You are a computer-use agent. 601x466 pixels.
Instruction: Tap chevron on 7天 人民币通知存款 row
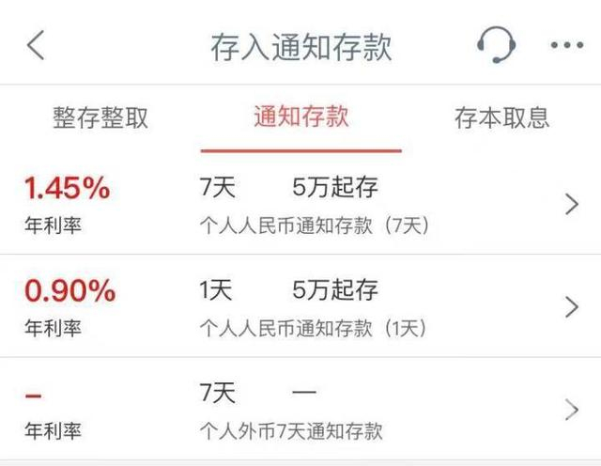(571, 204)
